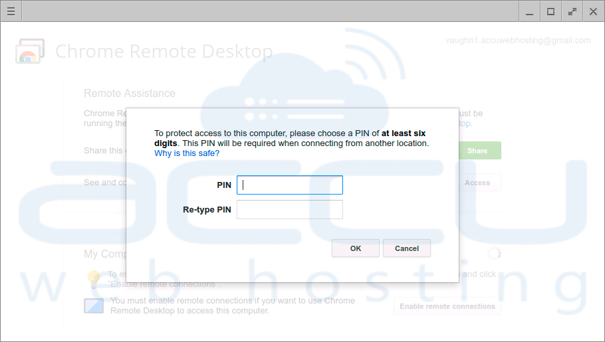Click the green Share button
This screenshot has height=342, width=605.
tap(480, 151)
